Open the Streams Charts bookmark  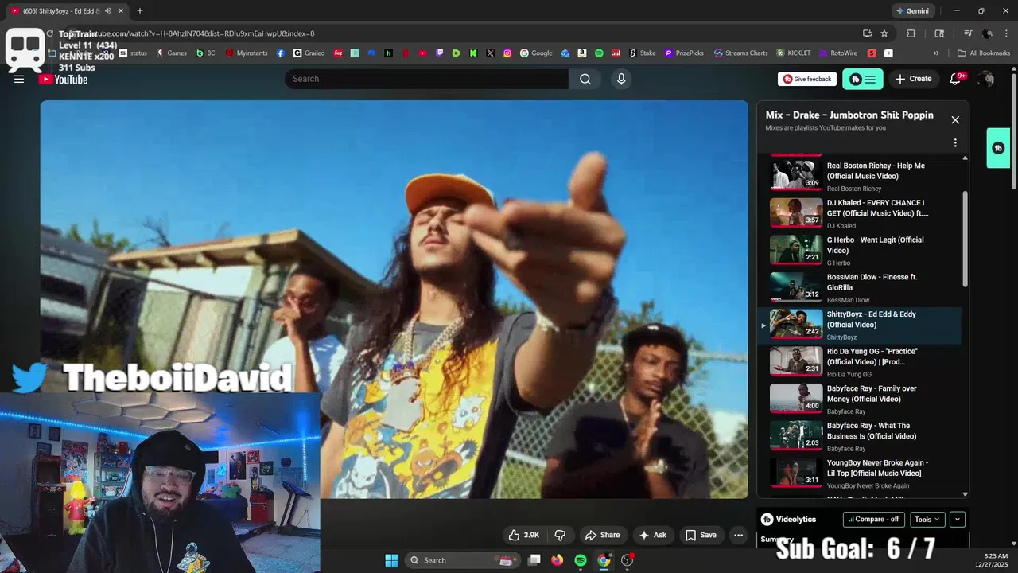[740, 53]
